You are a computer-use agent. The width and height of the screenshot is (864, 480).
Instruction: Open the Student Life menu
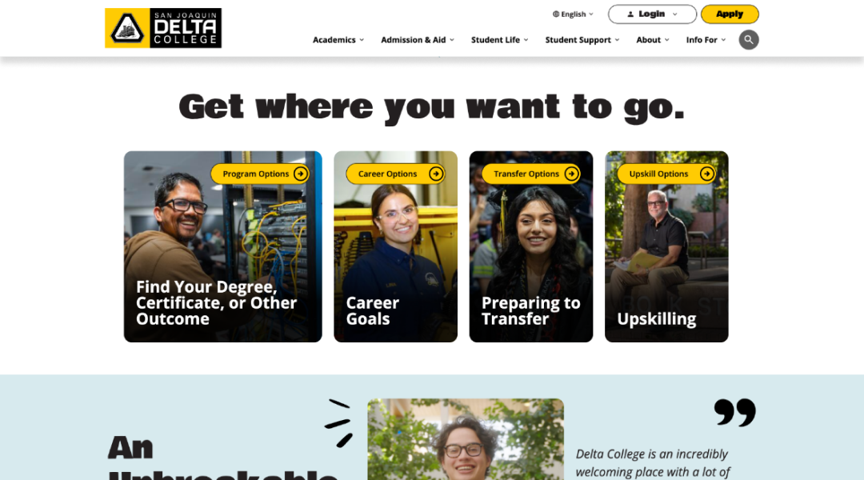click(500, 40)
